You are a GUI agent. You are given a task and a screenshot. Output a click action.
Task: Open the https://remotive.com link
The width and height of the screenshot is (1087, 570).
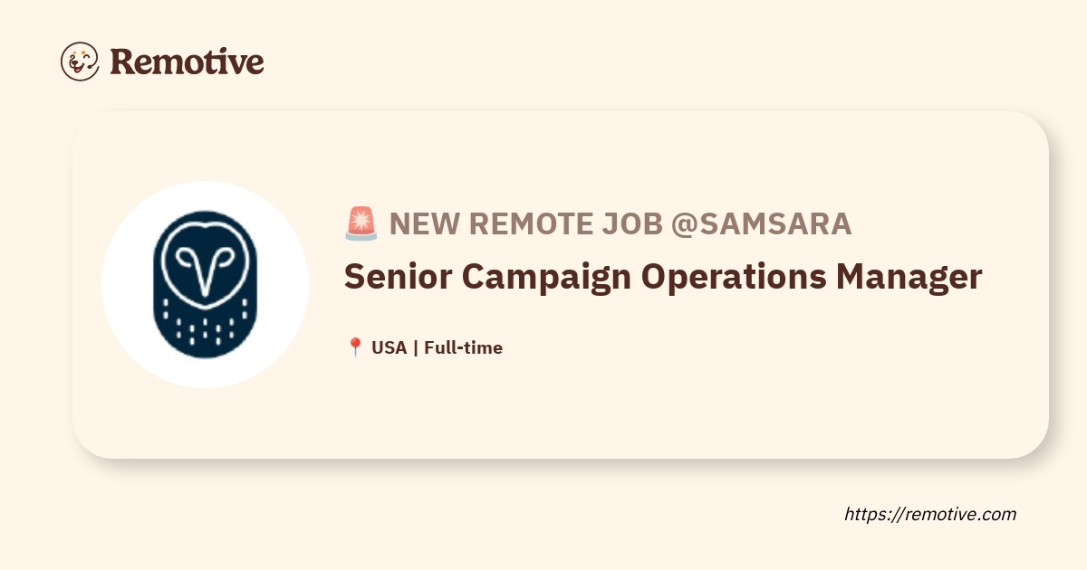[930, 514]
